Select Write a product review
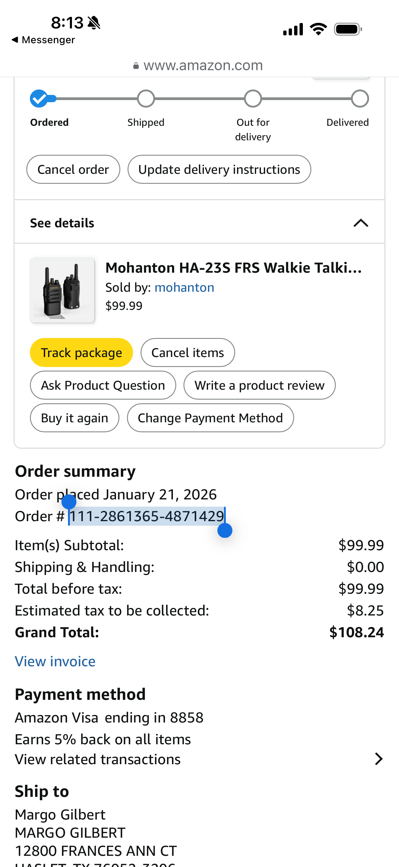399x867 pixels. tap(259, 385)
